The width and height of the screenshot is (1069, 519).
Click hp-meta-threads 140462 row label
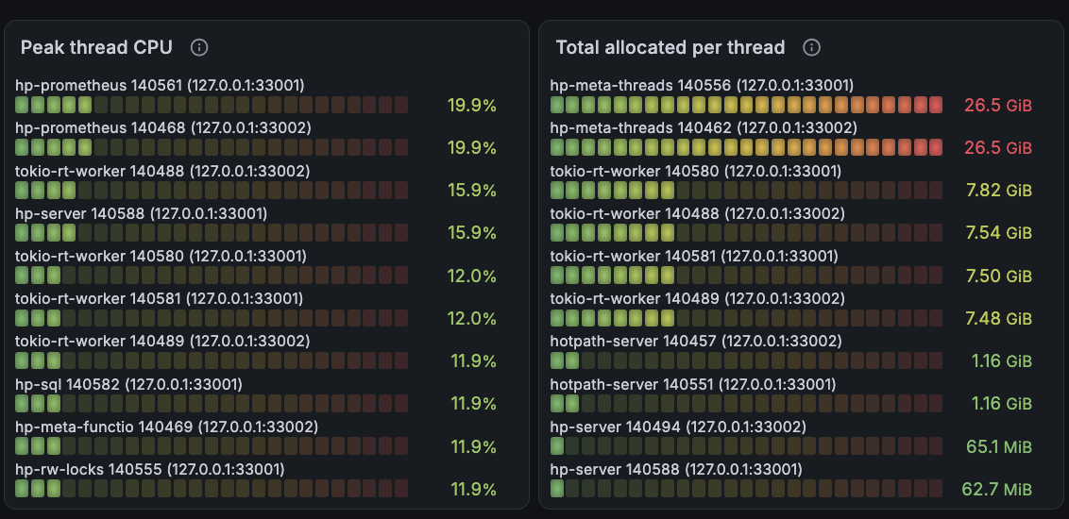coord(704,127)
